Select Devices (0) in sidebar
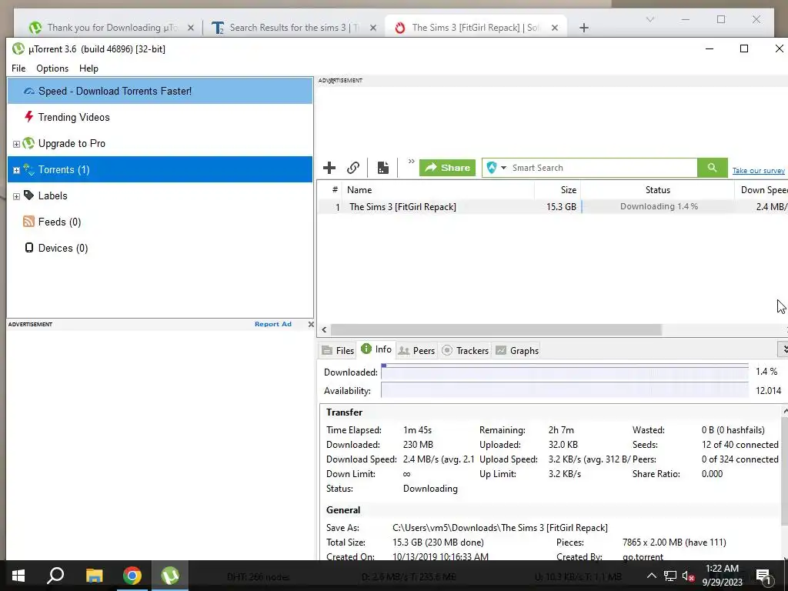 click(160, 248)
